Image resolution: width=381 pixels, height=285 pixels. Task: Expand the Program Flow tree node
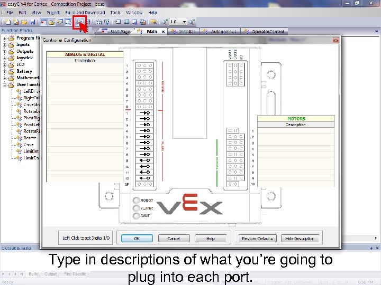click(x=5, y=39)
